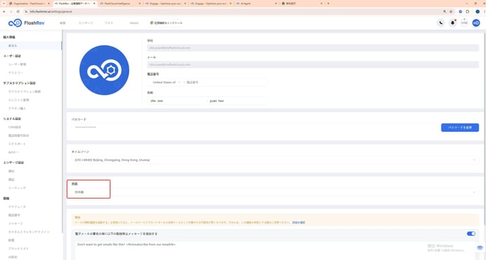Click the browser back arrow
The height and width of the screenshot is (260, 486).
(4, 11)
